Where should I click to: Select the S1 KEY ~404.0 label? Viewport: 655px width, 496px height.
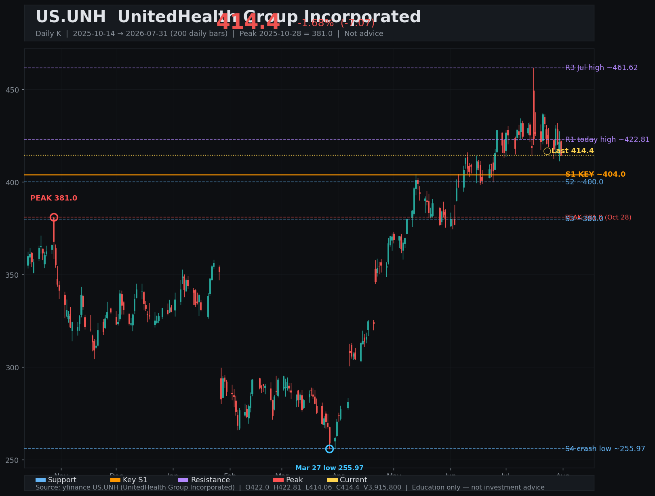(x=595, y=174)
